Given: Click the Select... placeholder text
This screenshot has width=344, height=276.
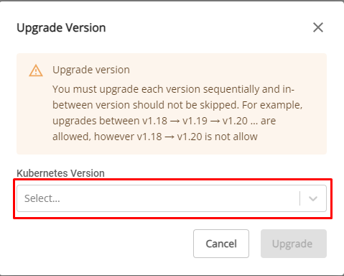Looking at the screenshot, I should 42,198.
